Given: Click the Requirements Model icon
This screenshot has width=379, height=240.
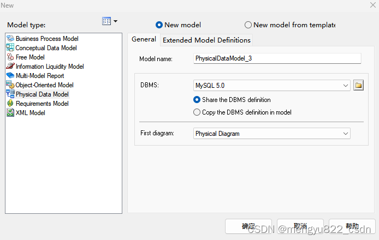Looking at the screenshot, I should [x=10, y=103].
